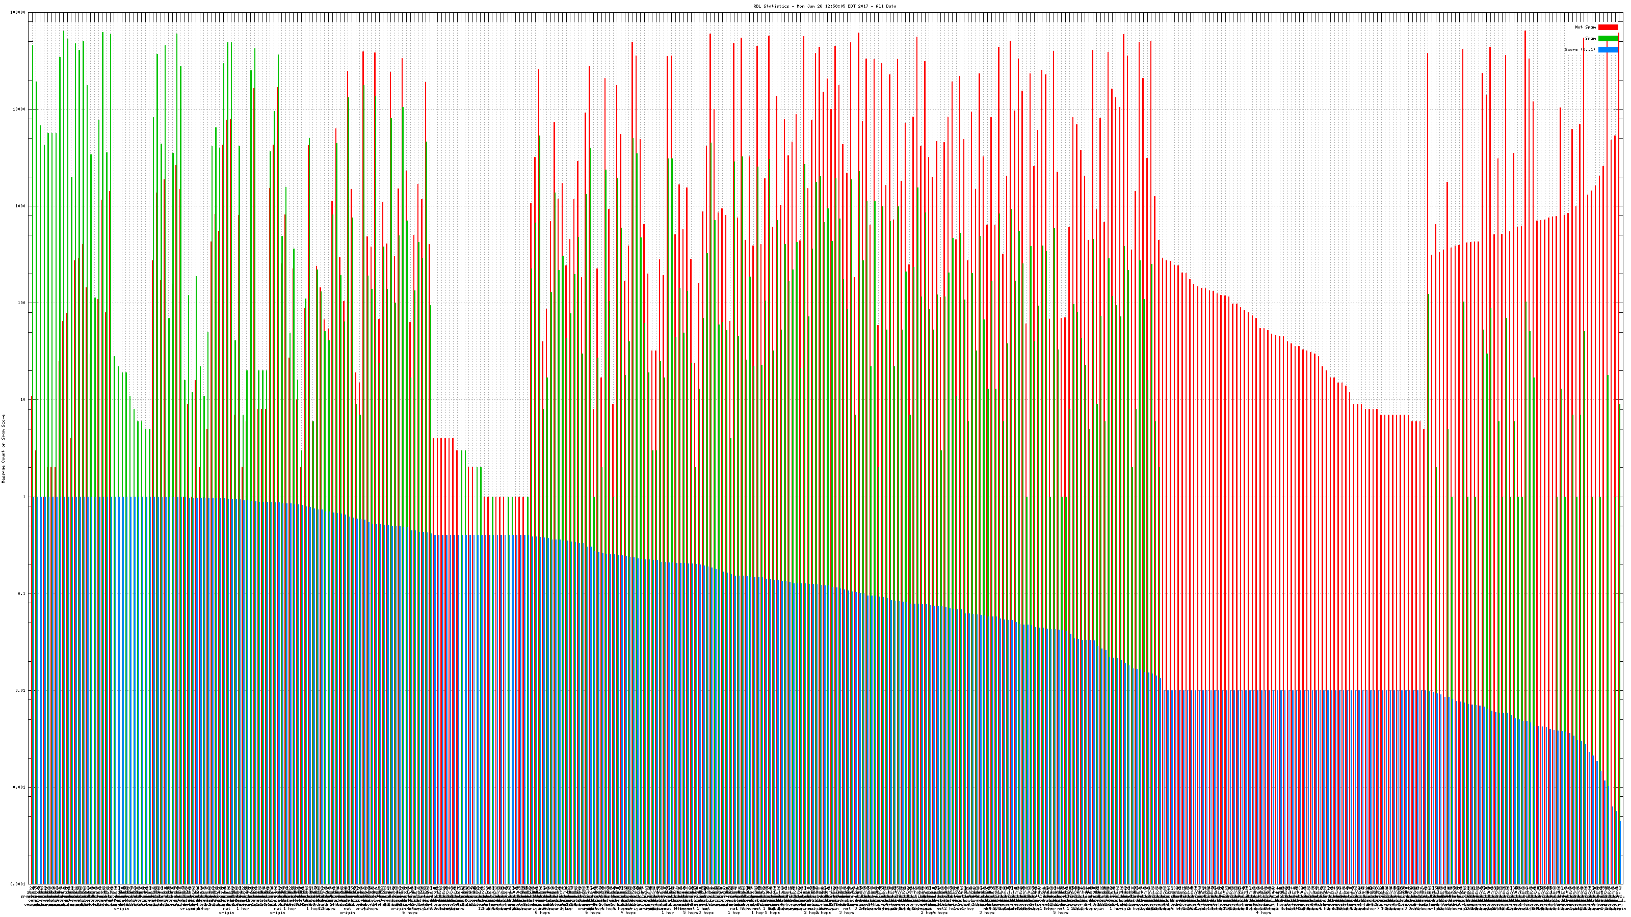Click the 100000 y-axis label
Image resolution: width=1631 pixels, height=917 pixels.
coord(18,13)
